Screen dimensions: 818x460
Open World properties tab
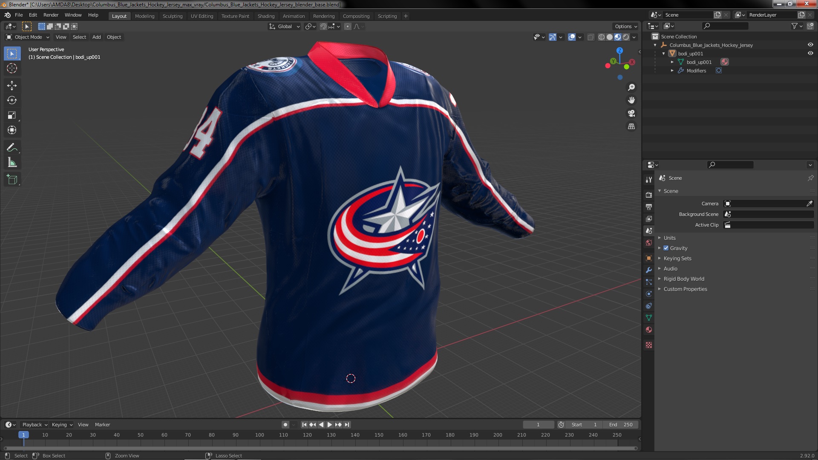pyautogui.click(x=649, y=243)
